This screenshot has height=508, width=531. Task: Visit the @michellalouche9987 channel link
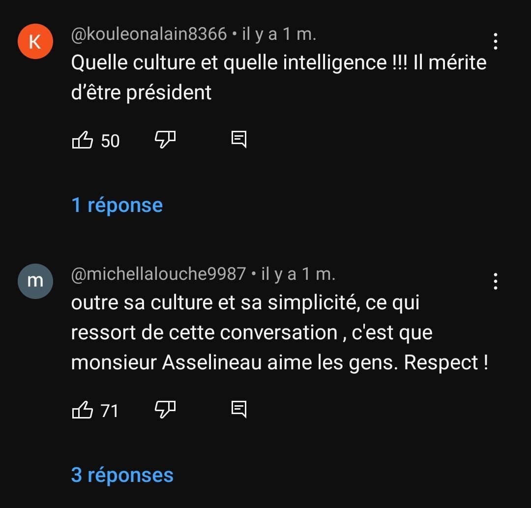pyautogui.click(x=158, y=274)
